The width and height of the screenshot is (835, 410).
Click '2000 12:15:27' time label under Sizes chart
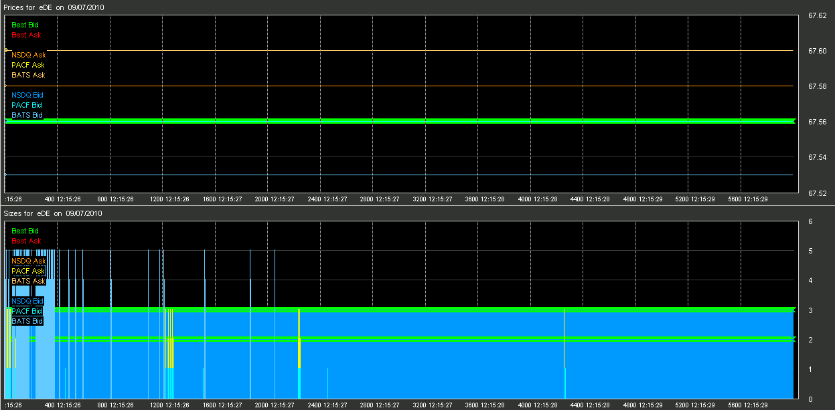point(273,405)
